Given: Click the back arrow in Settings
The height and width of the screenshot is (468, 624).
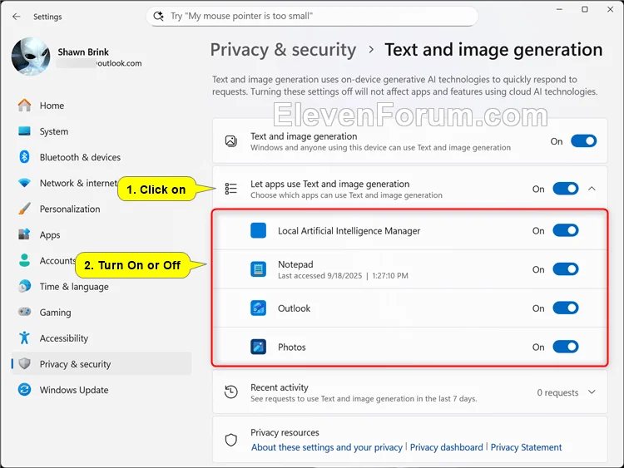Looking at the screenshot, I should tap(16, 17).
